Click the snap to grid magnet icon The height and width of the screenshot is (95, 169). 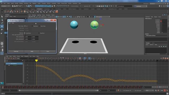58,6
